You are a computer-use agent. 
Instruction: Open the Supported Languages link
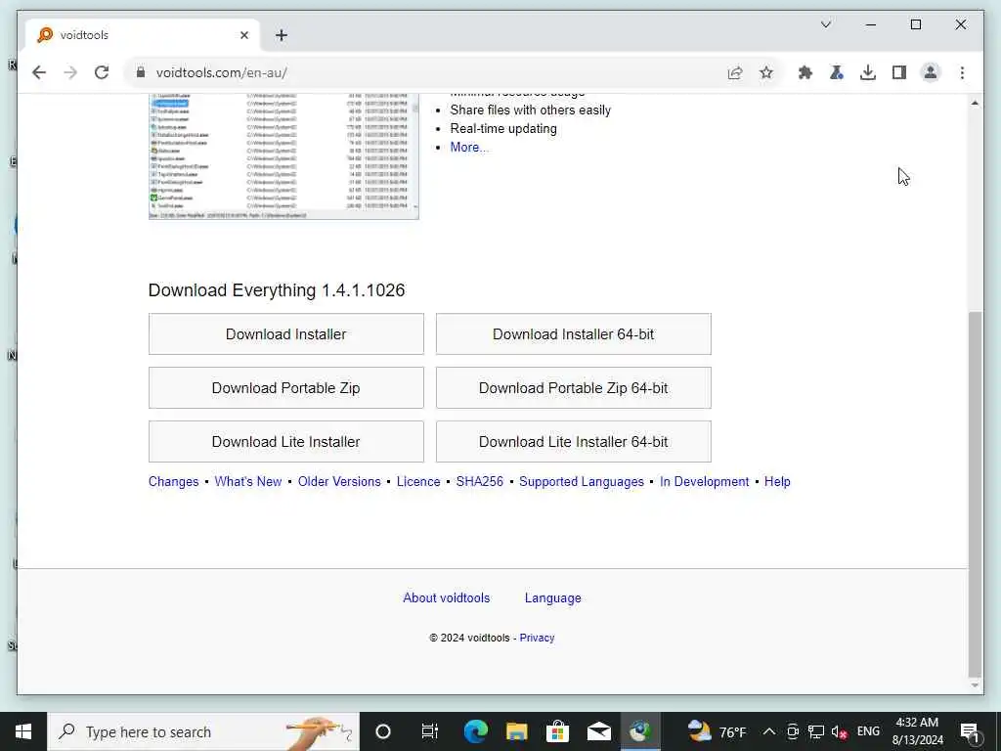582,481
